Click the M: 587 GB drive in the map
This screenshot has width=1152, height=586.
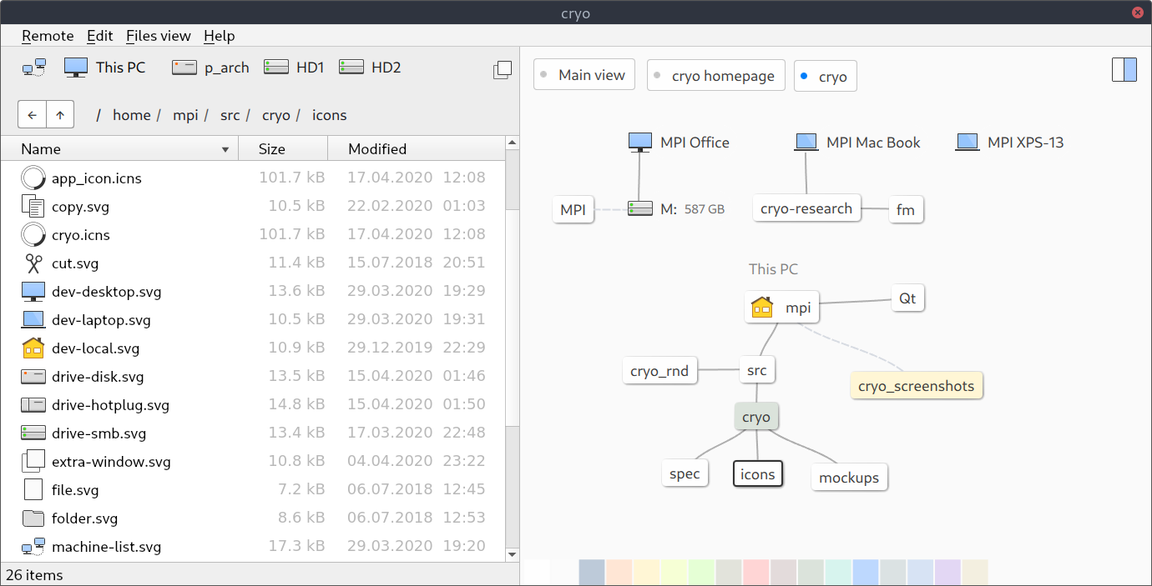tap(676, 209)
